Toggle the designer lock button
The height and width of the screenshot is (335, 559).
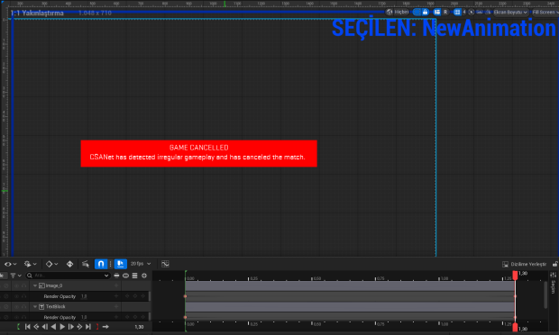[x=425, y=12]
